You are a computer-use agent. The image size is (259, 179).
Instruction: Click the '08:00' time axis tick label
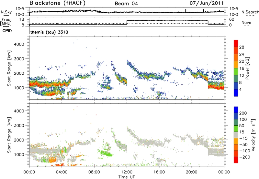94,172
